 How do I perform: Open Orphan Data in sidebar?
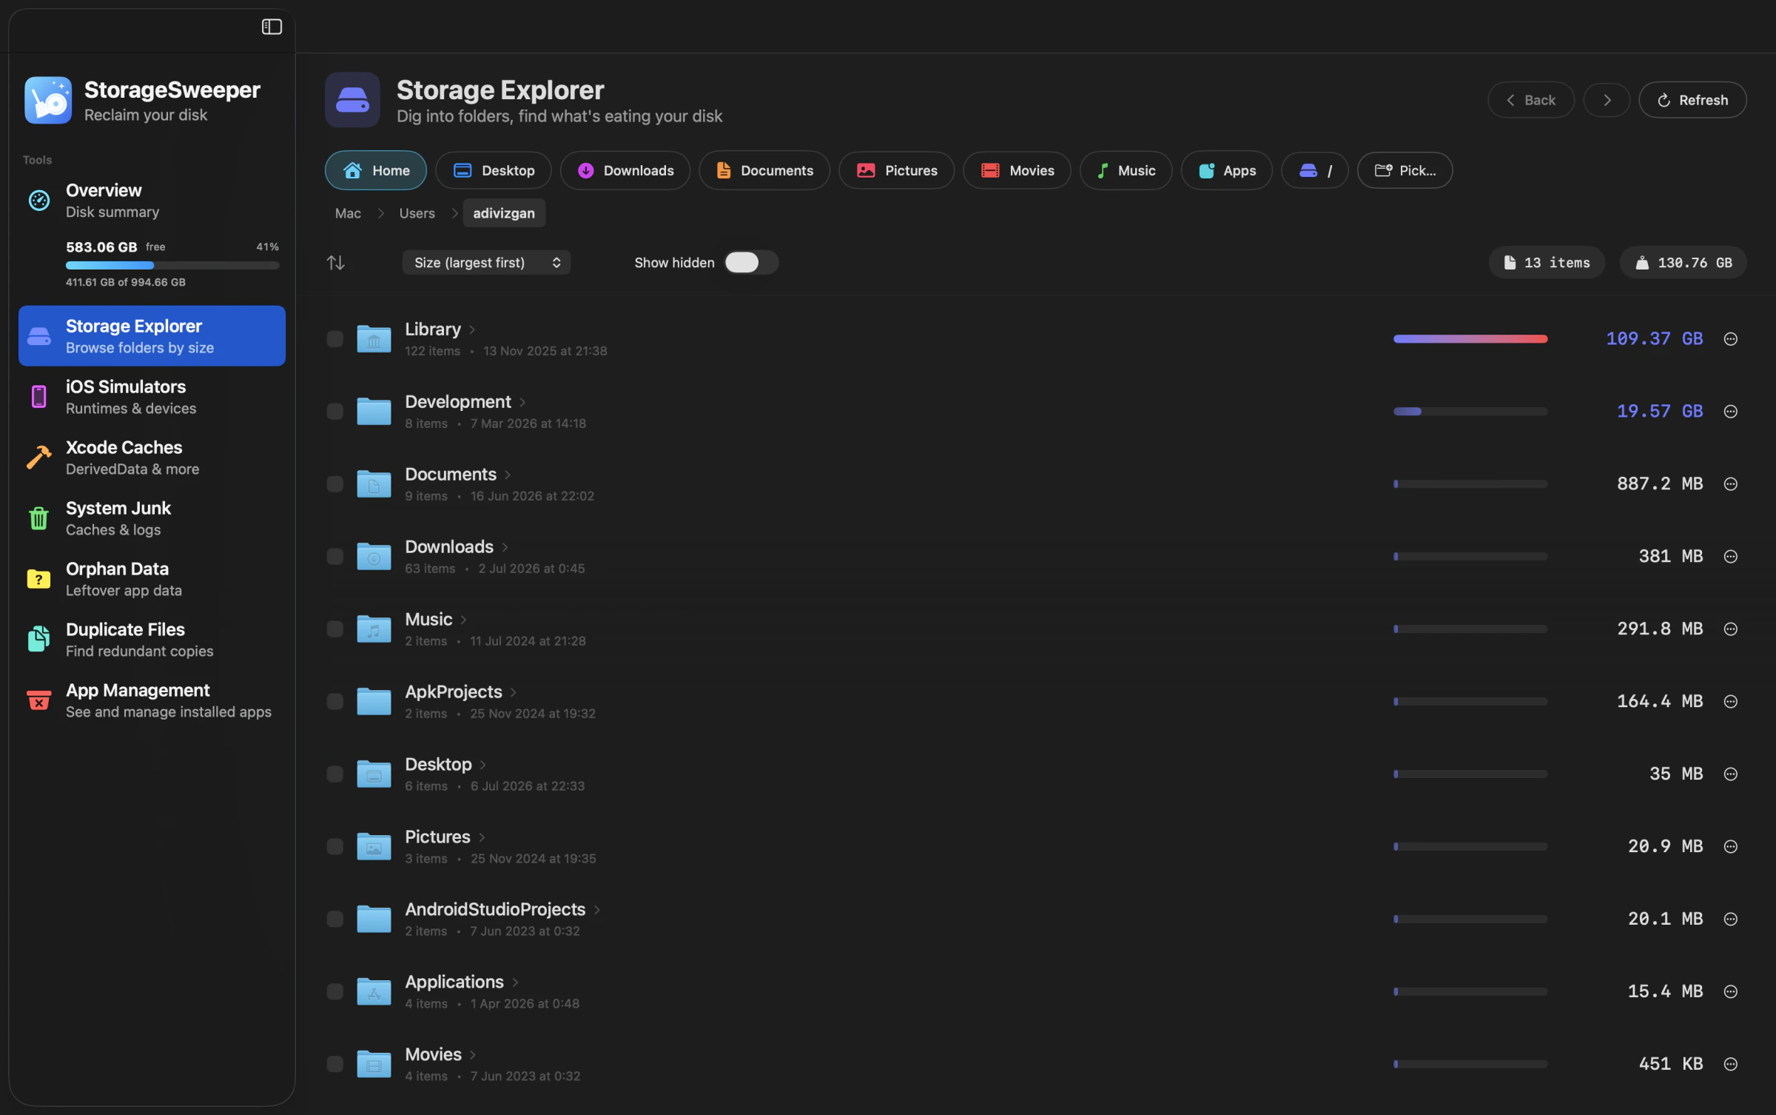click(152, 579)
